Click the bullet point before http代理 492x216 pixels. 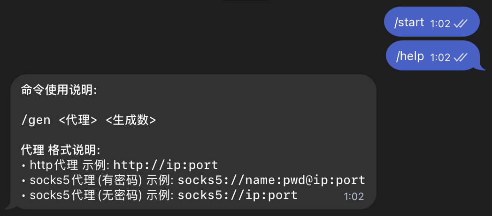[x=23, y=166]
